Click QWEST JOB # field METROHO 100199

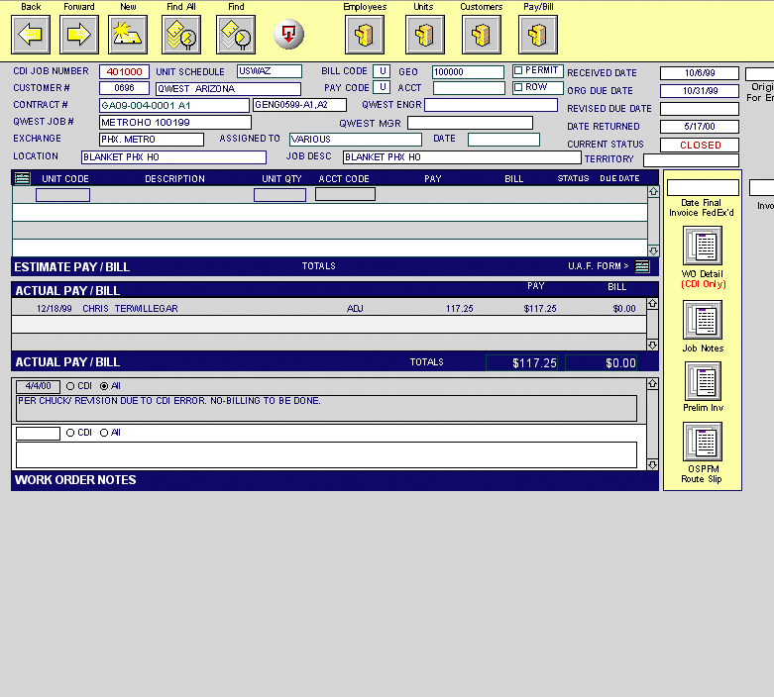tap(175, 123)
